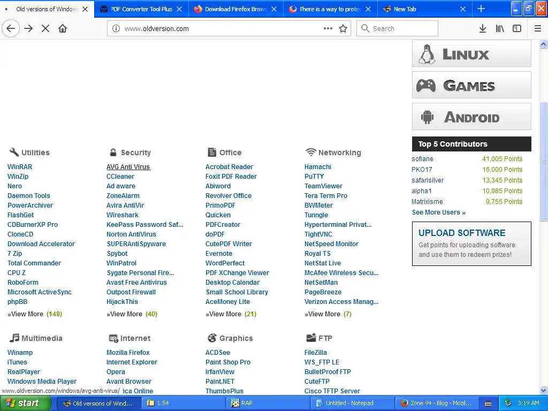548x411 pixels.
Task: Switch to Download Firefox Browser tab
Action: pos(236,9)
